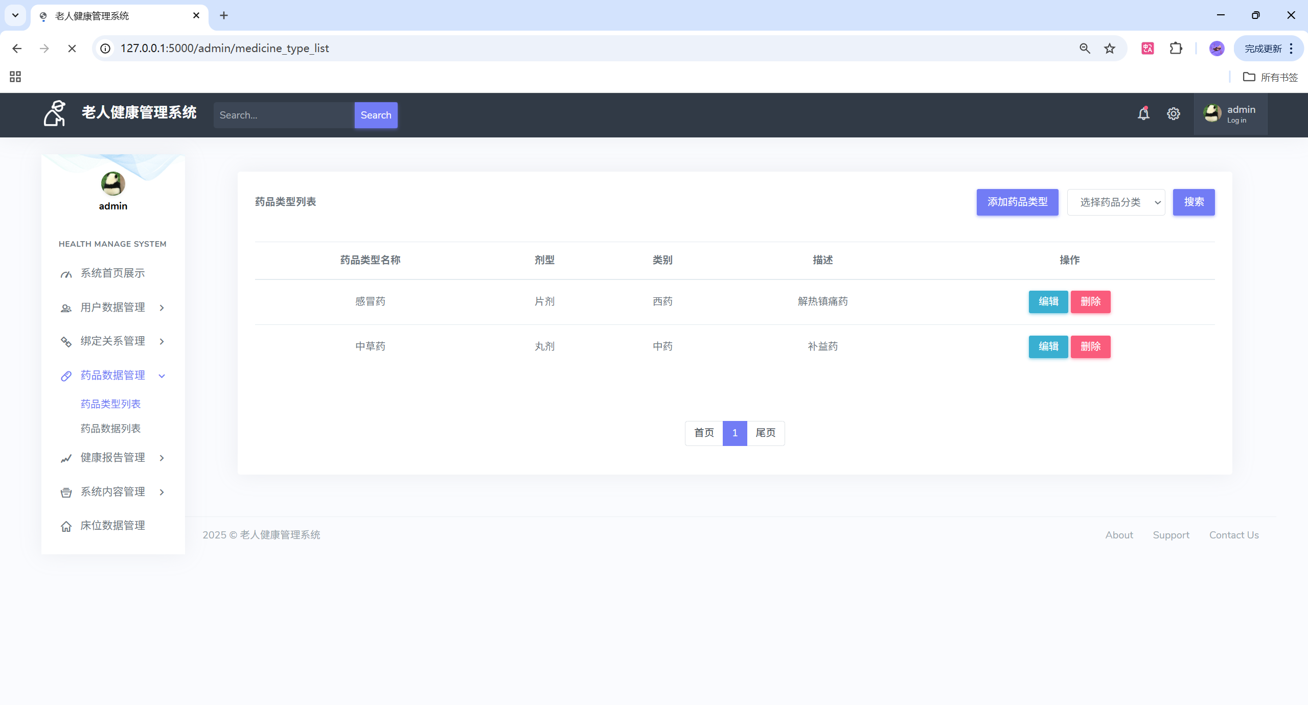The width and height of the screenshot is (1308, 705).
Task: Click the translate icon in browser toolbar
Action: [1148, 49]
